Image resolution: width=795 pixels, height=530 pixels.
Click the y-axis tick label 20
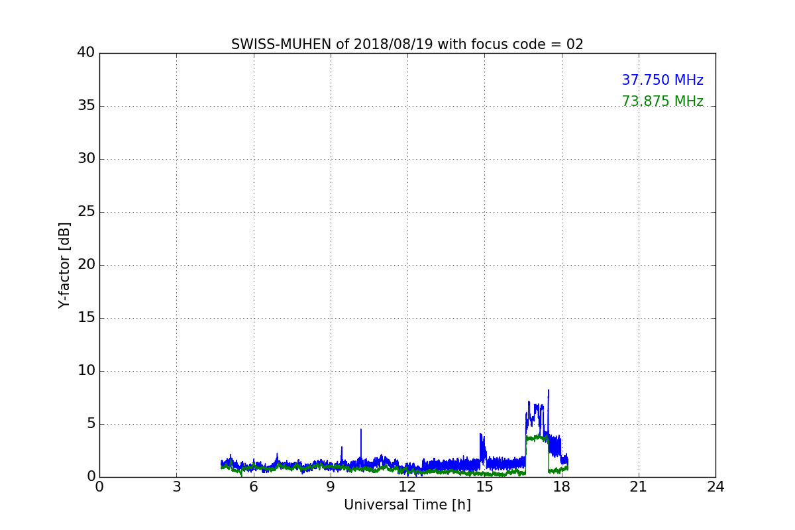86,265
